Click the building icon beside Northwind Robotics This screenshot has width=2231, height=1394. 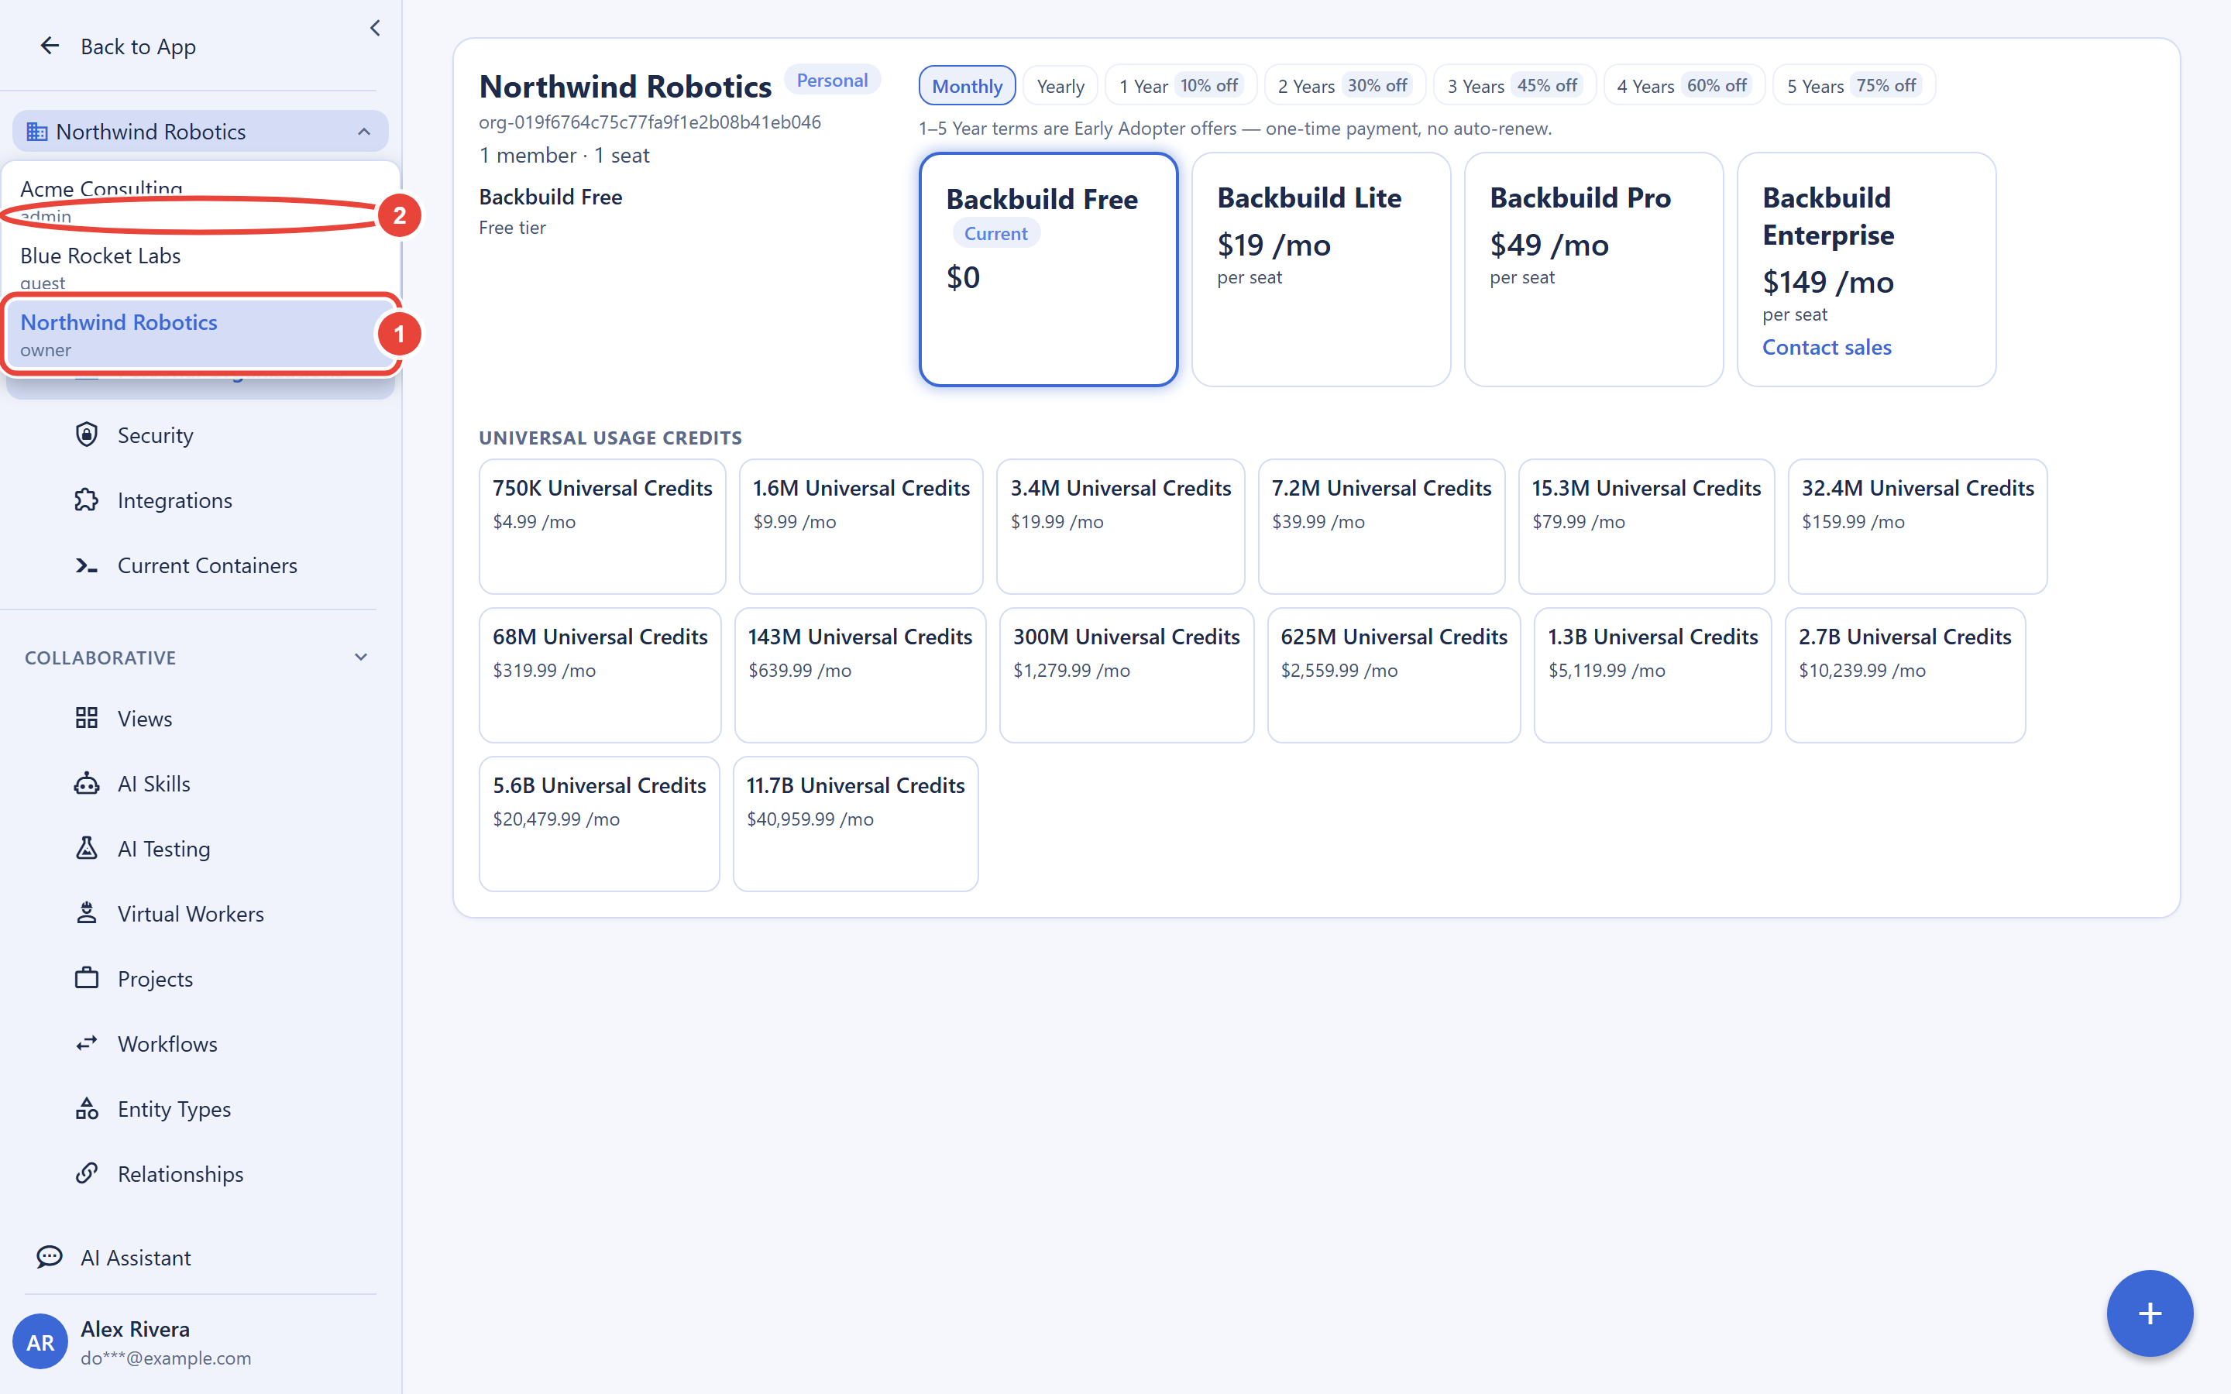click(x=37, y=131)
